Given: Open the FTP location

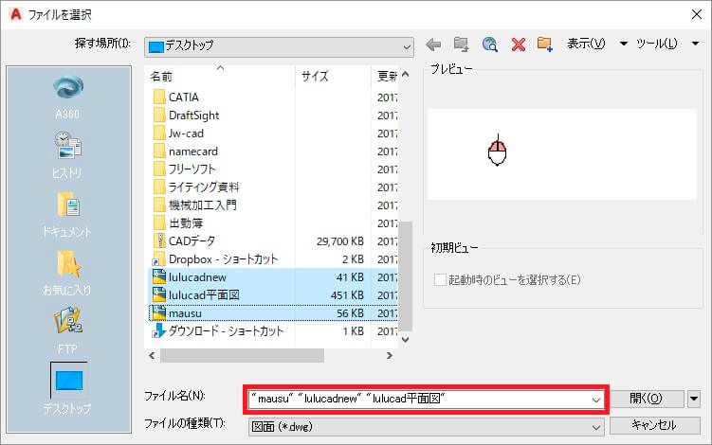Looking at the screenshot, I should coord(67,330).
